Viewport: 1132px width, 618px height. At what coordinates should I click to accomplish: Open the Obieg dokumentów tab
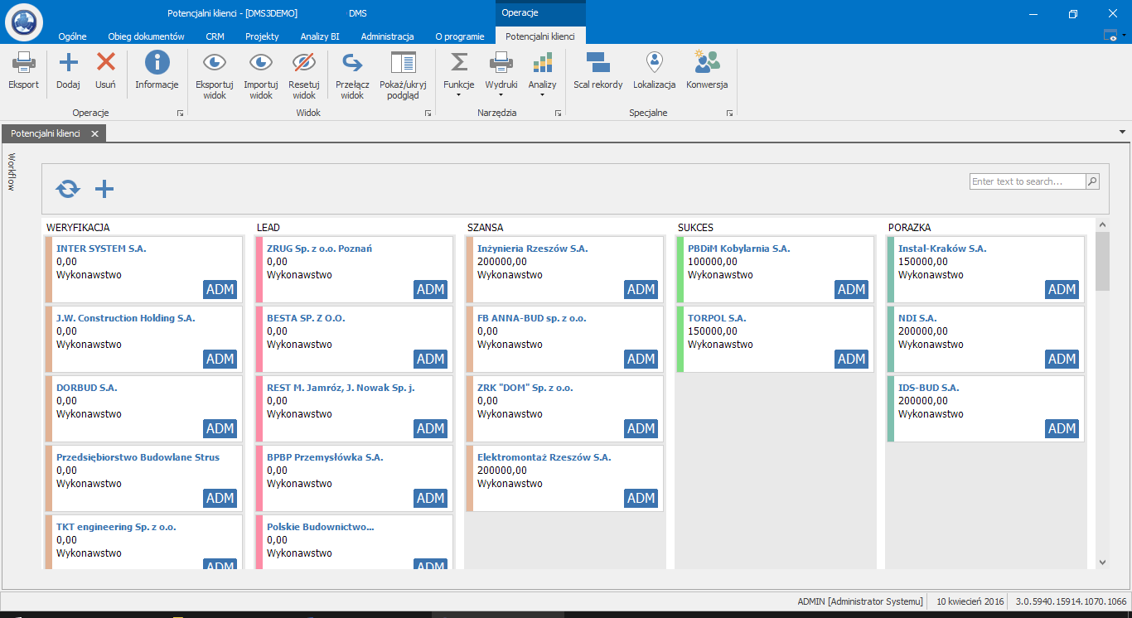click(x=146, y=36)
